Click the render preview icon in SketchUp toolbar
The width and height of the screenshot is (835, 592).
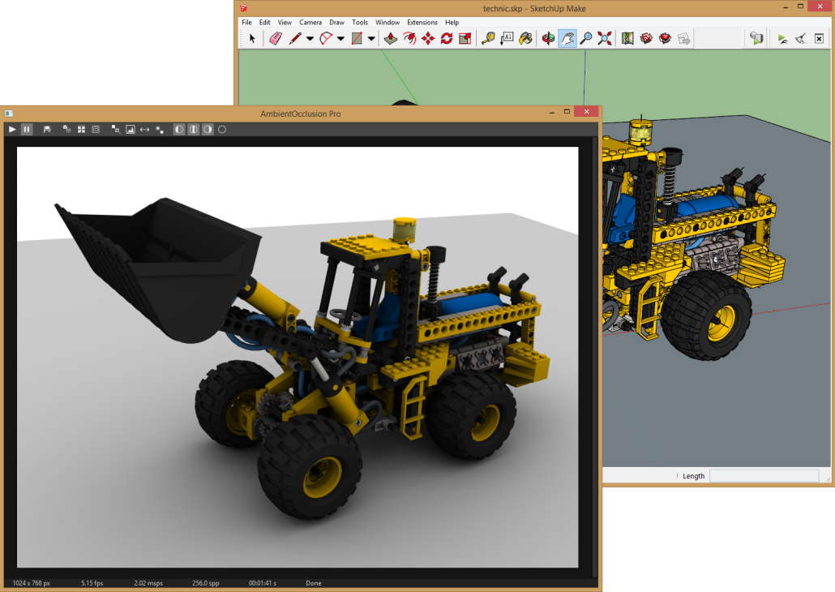click(756, 38)
